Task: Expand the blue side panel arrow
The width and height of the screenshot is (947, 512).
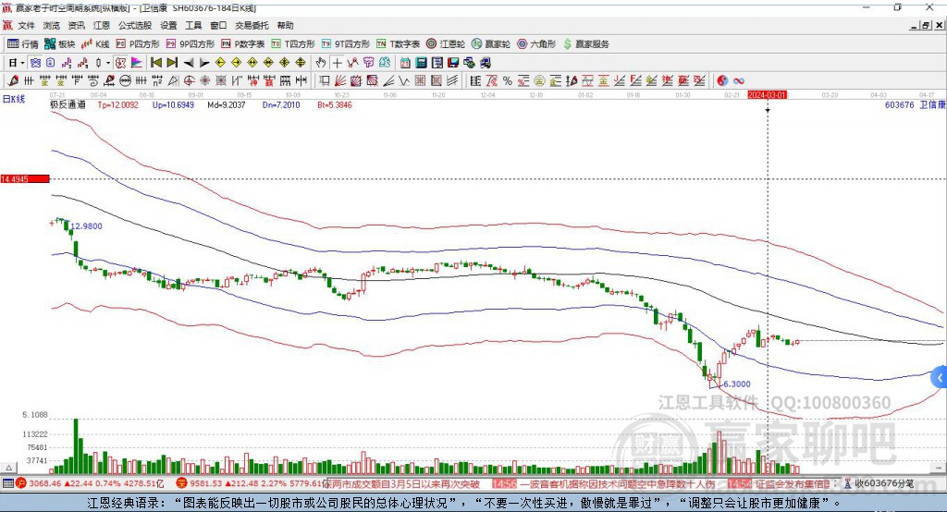Action: click(940, 378)
